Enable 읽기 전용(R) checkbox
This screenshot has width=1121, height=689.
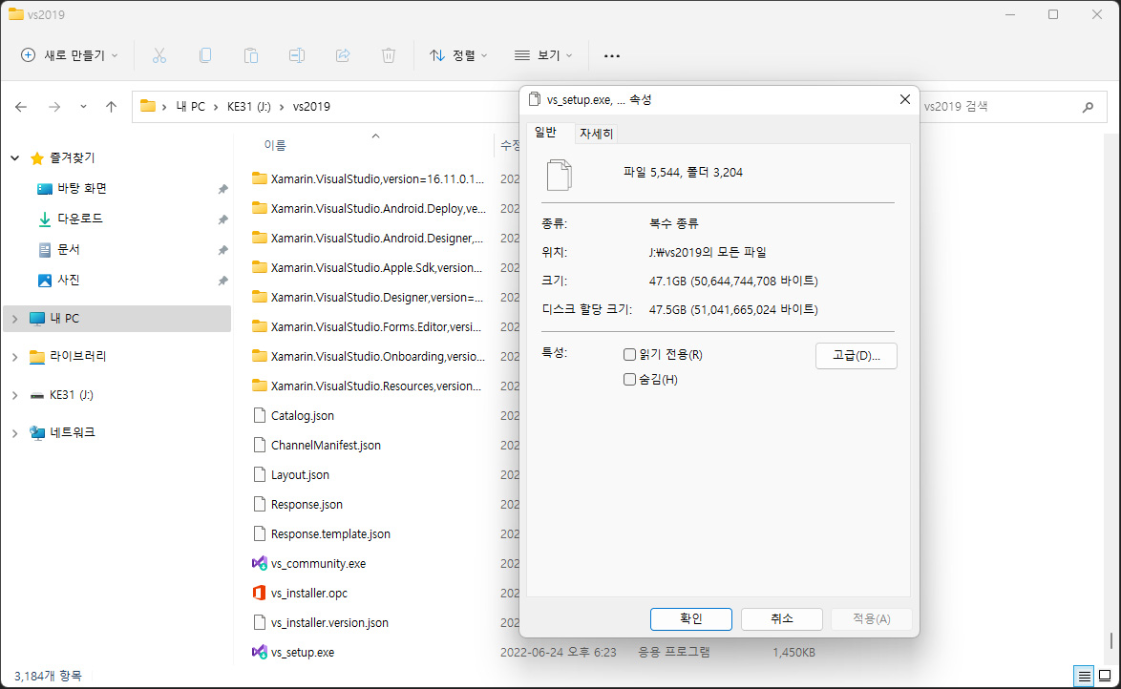pyautogui.click(x=630, y=354)
